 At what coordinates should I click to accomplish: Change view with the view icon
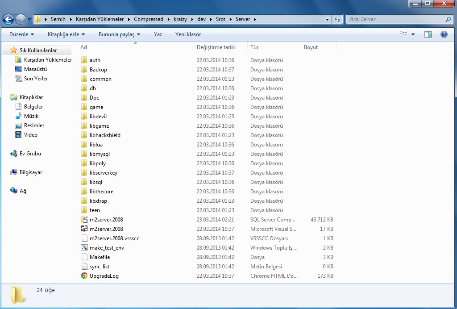click(x=403, y=34)
